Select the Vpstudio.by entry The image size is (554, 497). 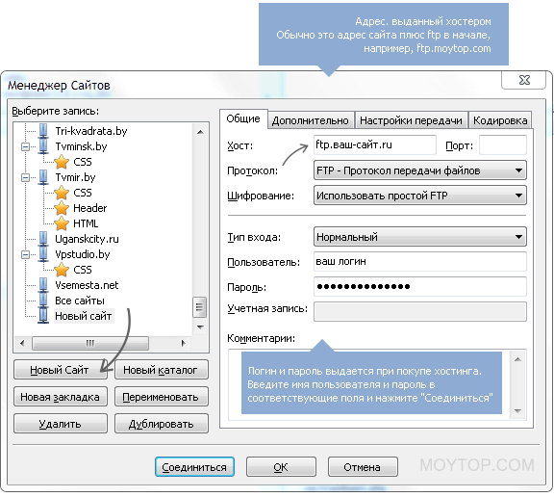pyautogui.click(x=83, y=254)
